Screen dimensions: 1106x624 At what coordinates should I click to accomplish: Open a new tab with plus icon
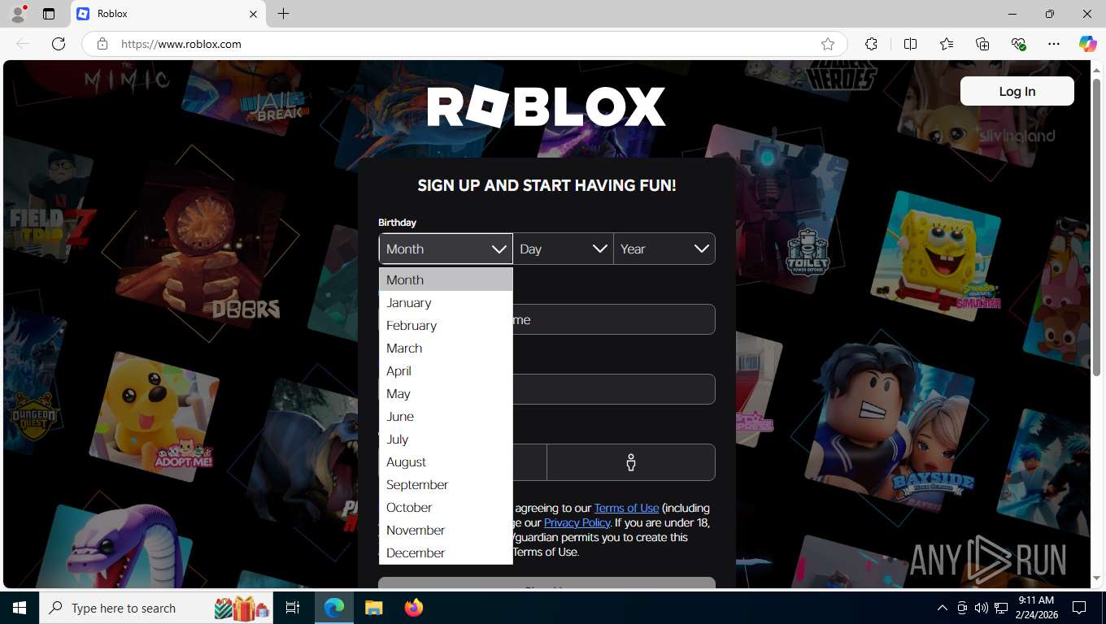283,14
